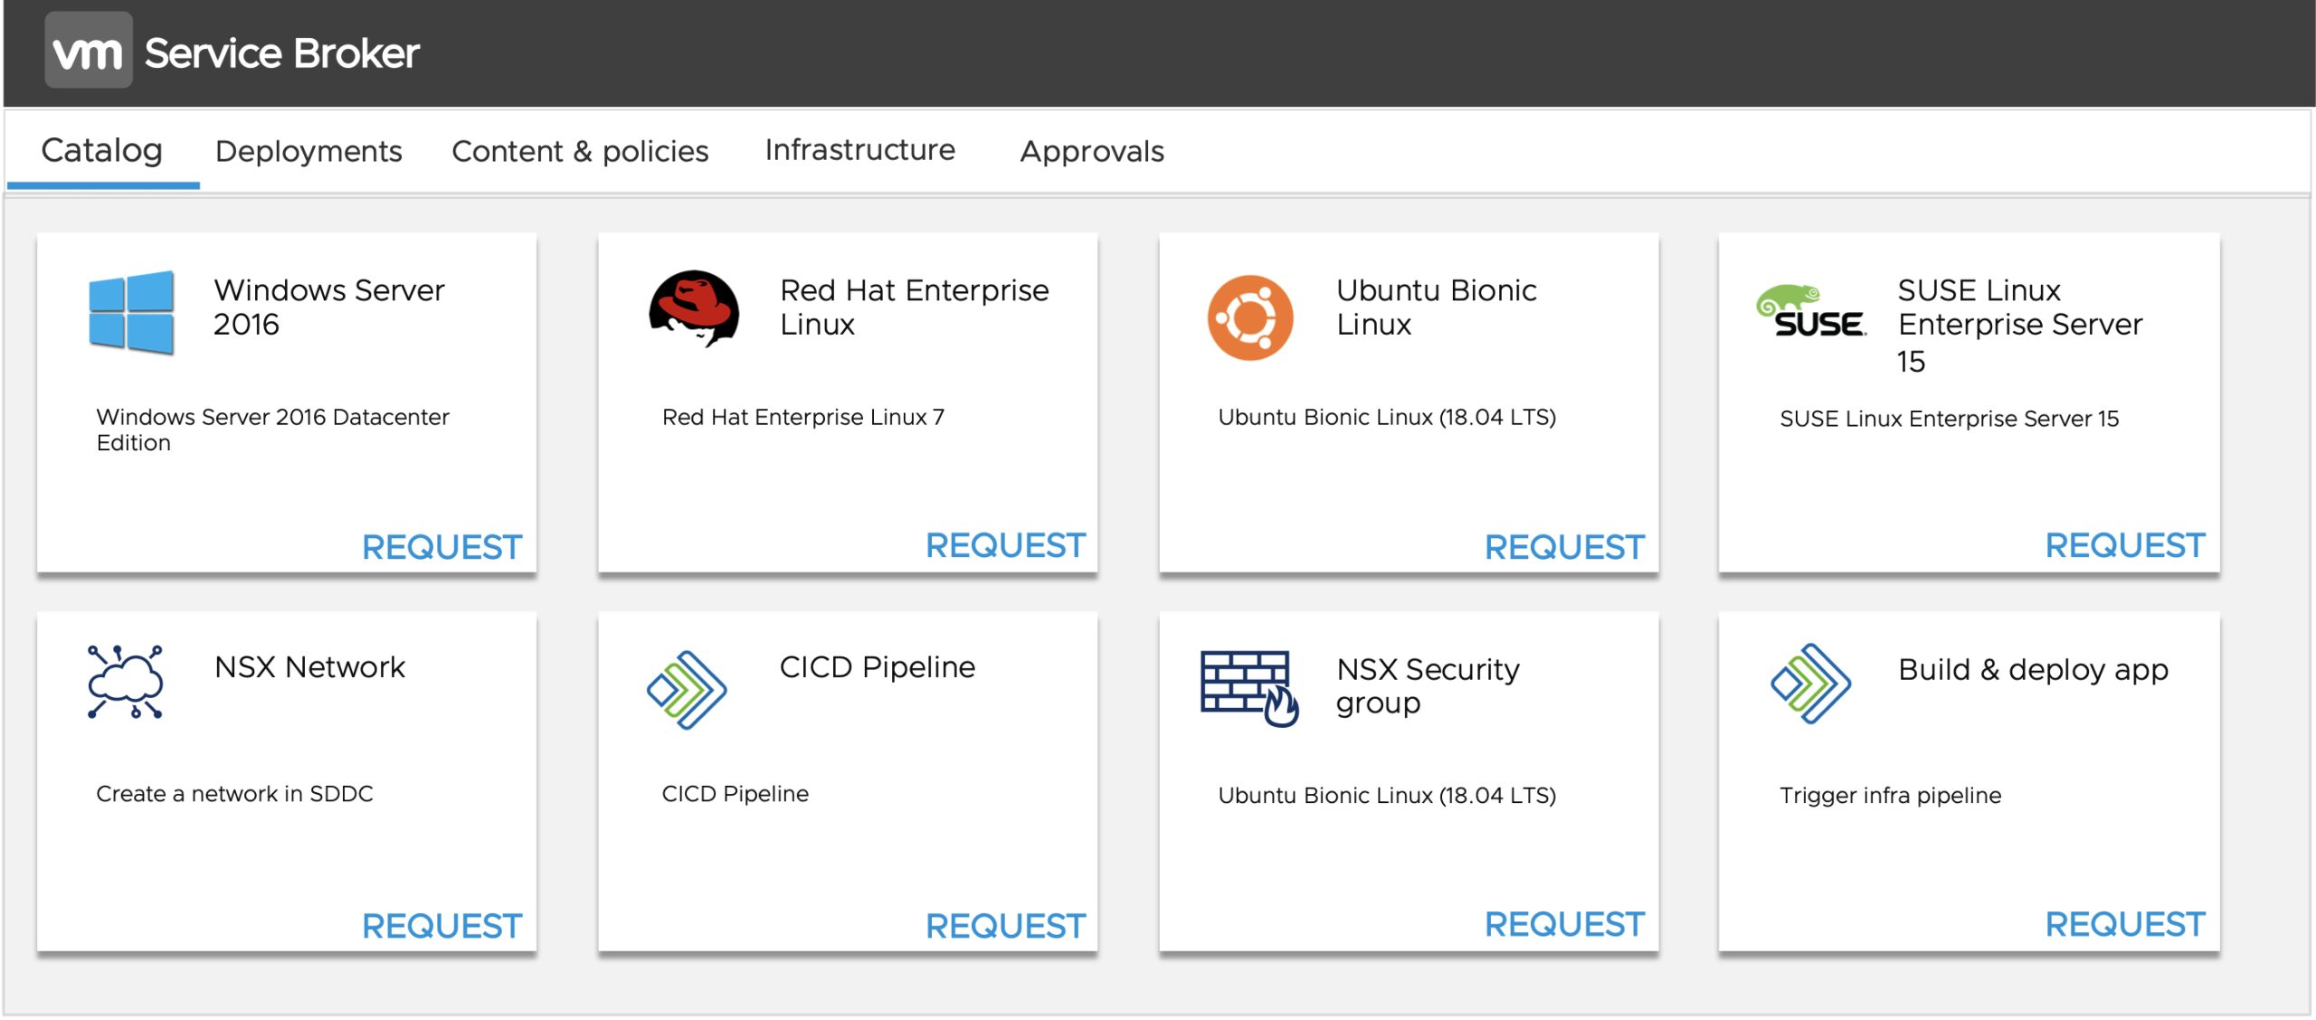Switch to the Deployments tab
Viewport: 2316px width, 1020px height.
point(308,151)
